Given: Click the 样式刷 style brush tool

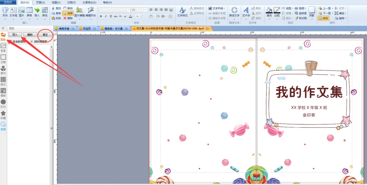Looking at the screenshot, I should [x=301, y=18].
